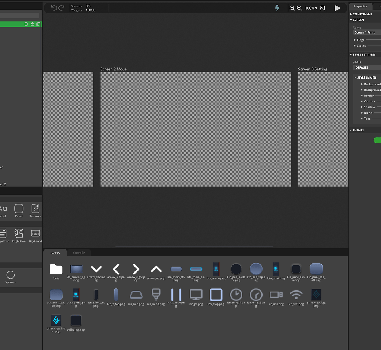Viewport: 381px width, 350px height.
Task: Select the icn_stop.png asset
Action: coord(216,297)
